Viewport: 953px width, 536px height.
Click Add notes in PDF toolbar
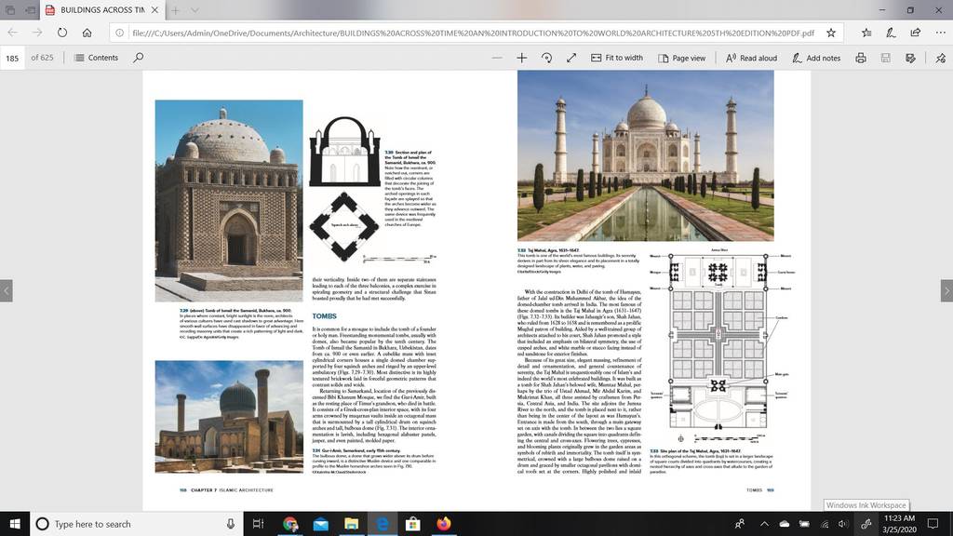(x=816, y=58)
